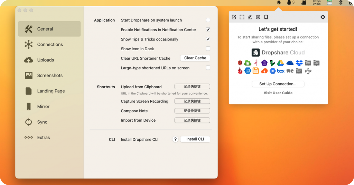
Task: Enable Show icon in Dock checkbox
Action: [x=208, y=49]
